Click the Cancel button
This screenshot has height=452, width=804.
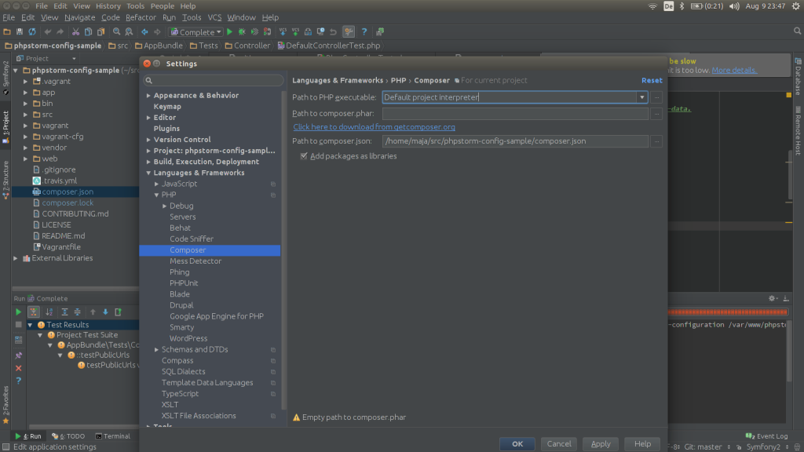click(559, 444)
